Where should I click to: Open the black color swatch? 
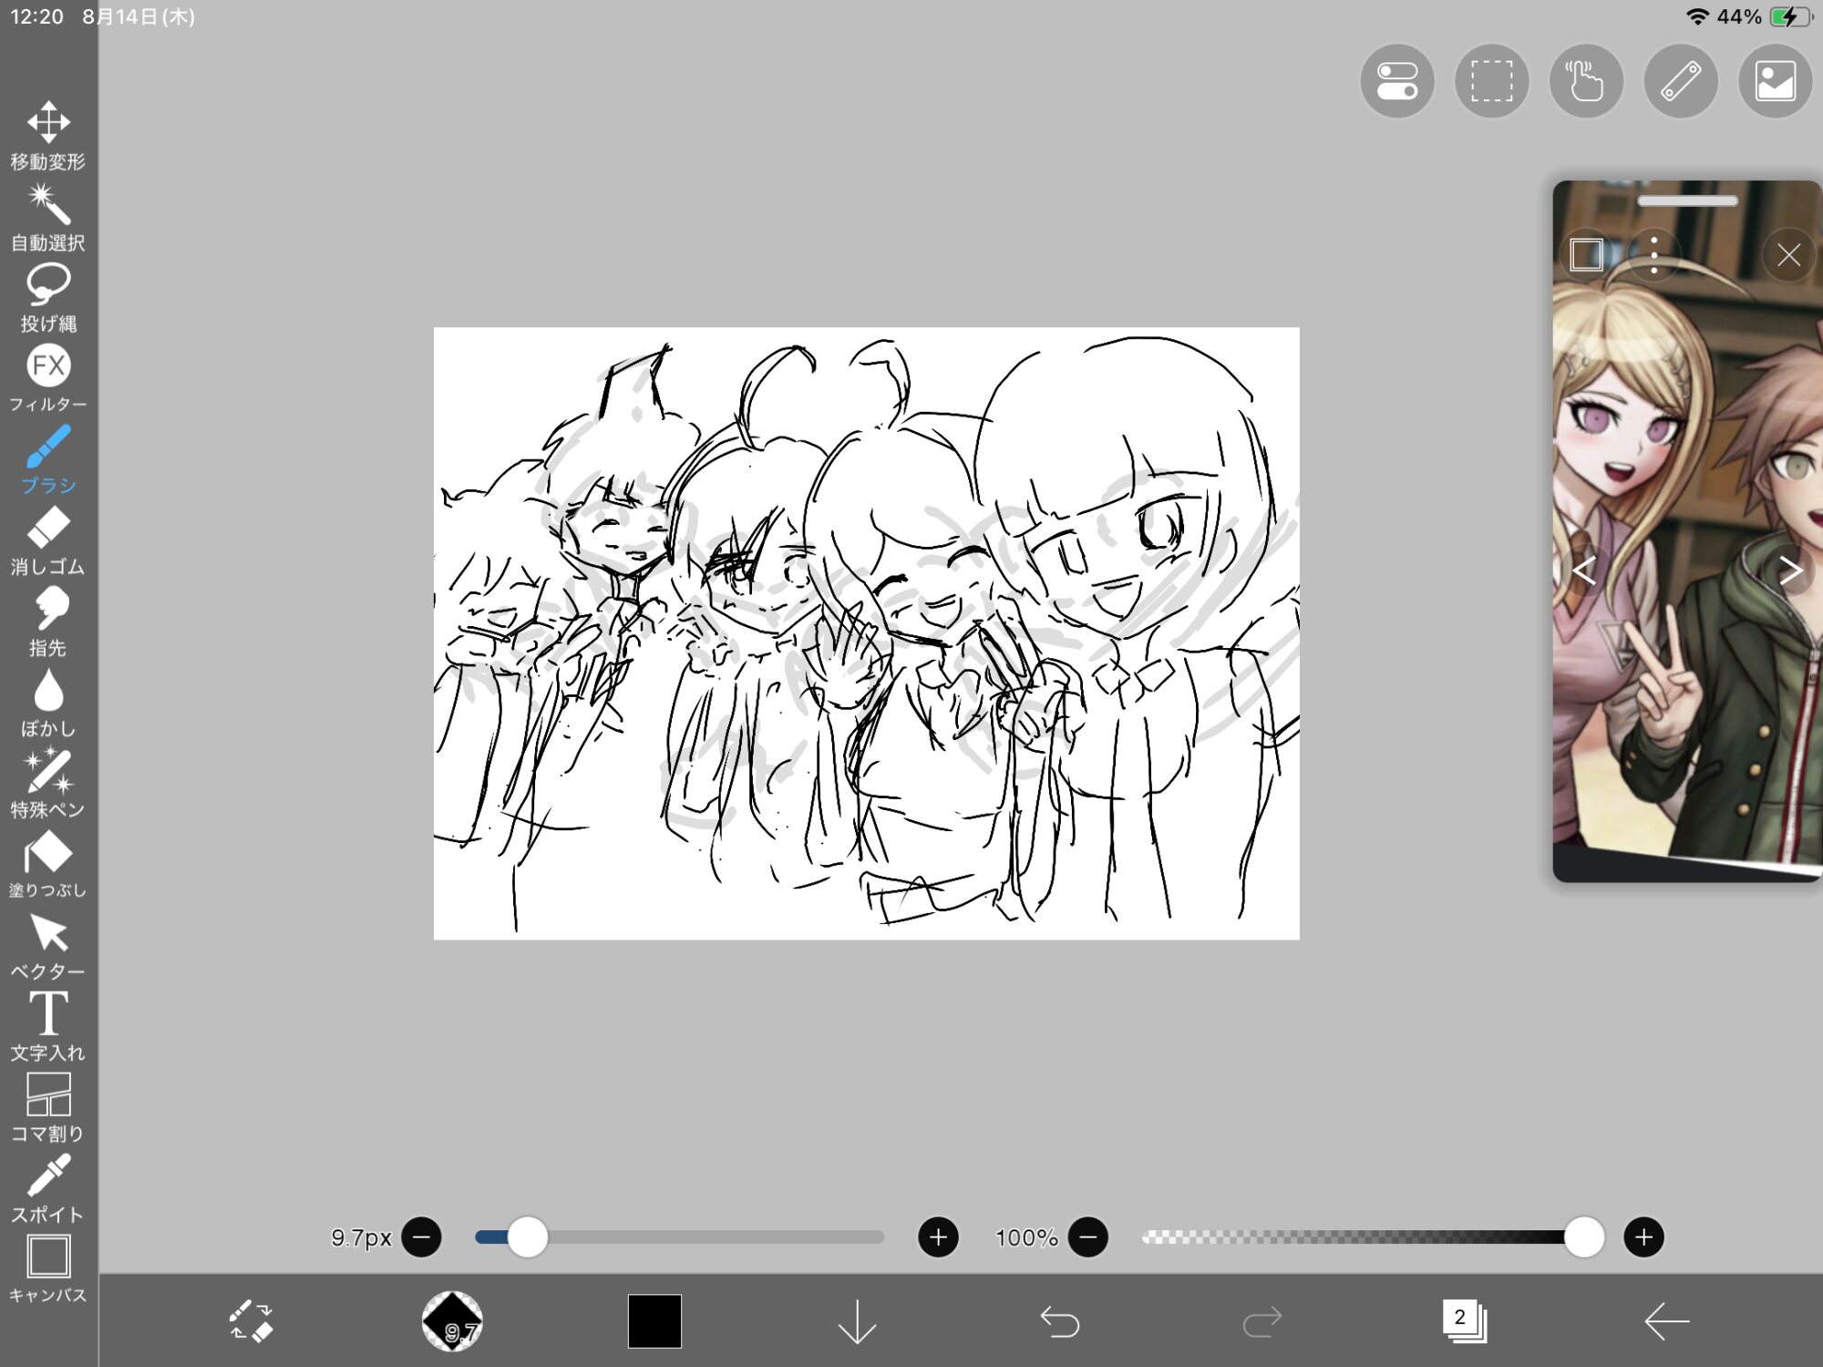click(x=654, y=1321)
